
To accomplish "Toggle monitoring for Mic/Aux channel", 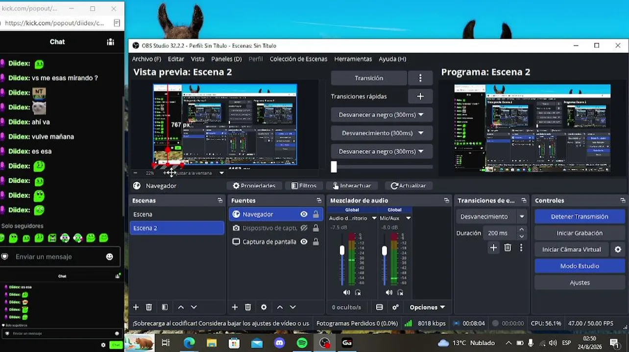I will 400,292.
